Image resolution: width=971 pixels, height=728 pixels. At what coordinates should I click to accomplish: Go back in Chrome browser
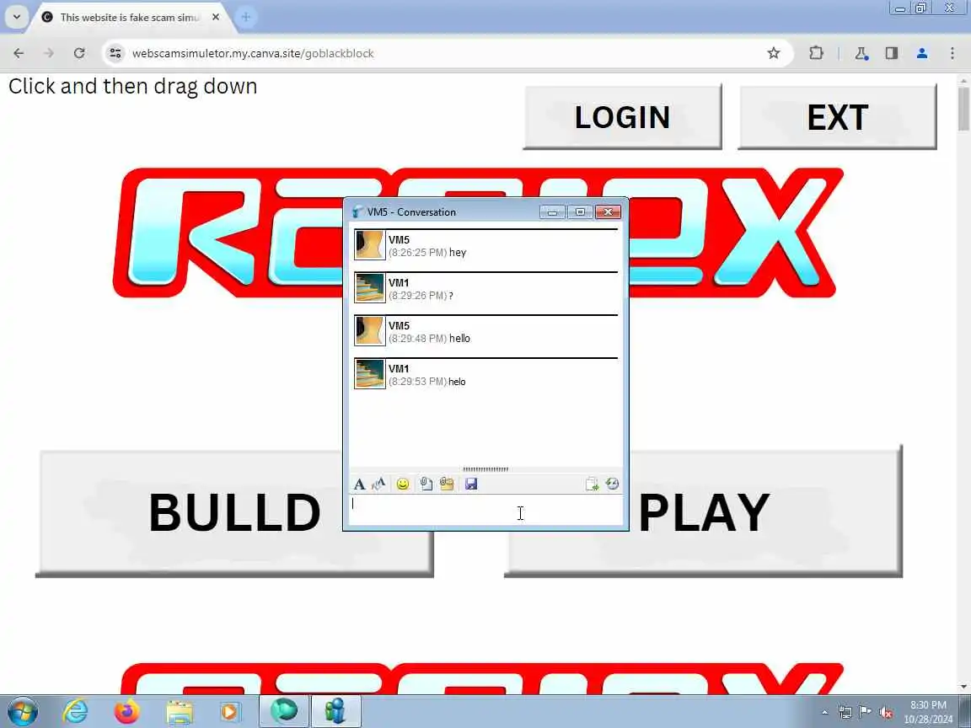tap(19, 53)
